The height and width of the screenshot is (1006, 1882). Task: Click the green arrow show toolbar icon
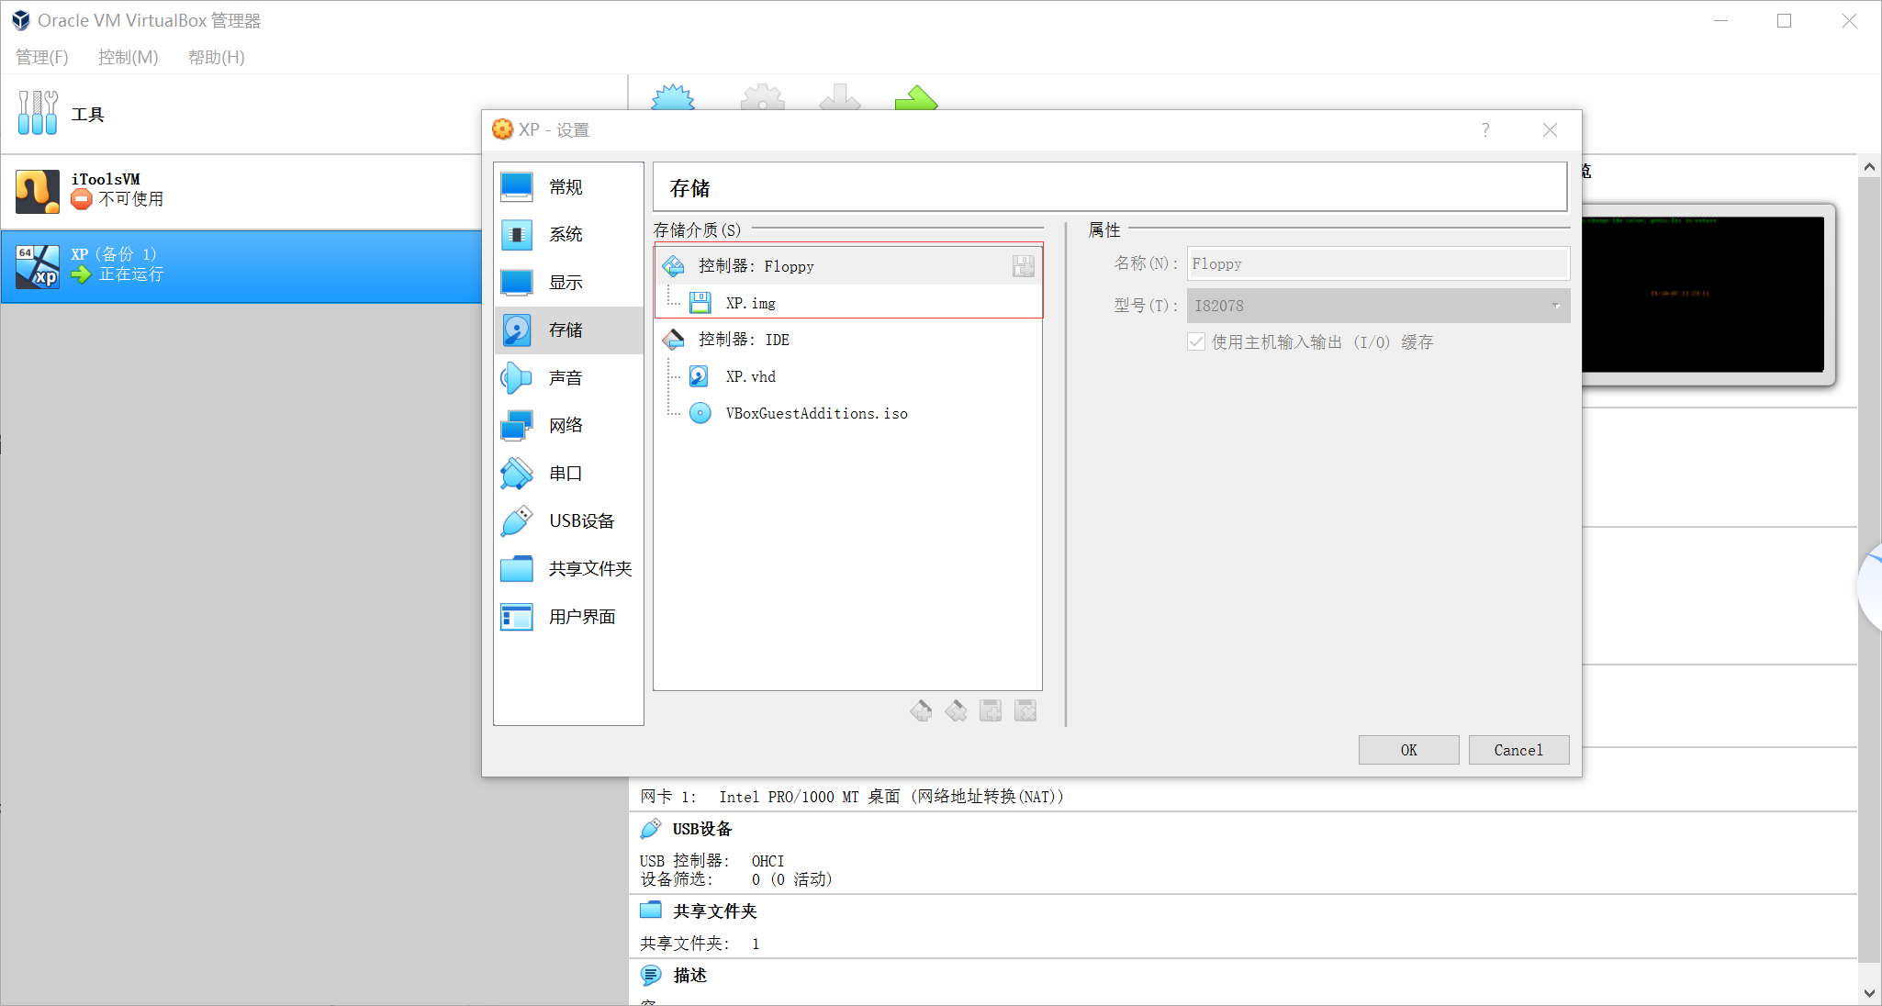click(x=916, y=97)
